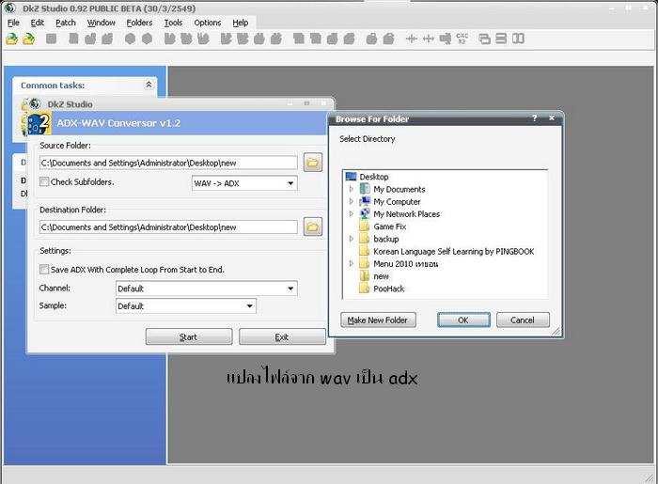This screenshot has height=484, width=658.
Task: Click the Desktop icon in the folder tree
Action: pos(351,177)
